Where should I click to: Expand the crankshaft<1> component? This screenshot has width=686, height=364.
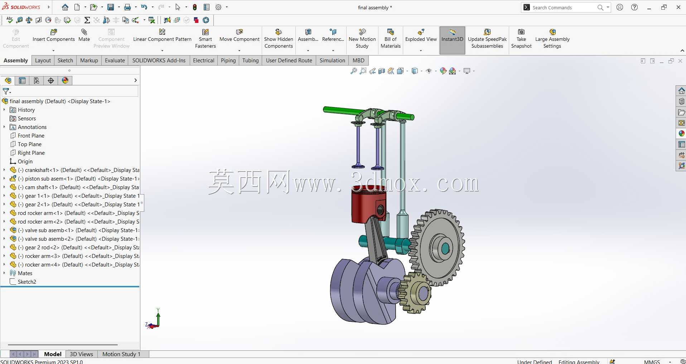click(4, 170)
